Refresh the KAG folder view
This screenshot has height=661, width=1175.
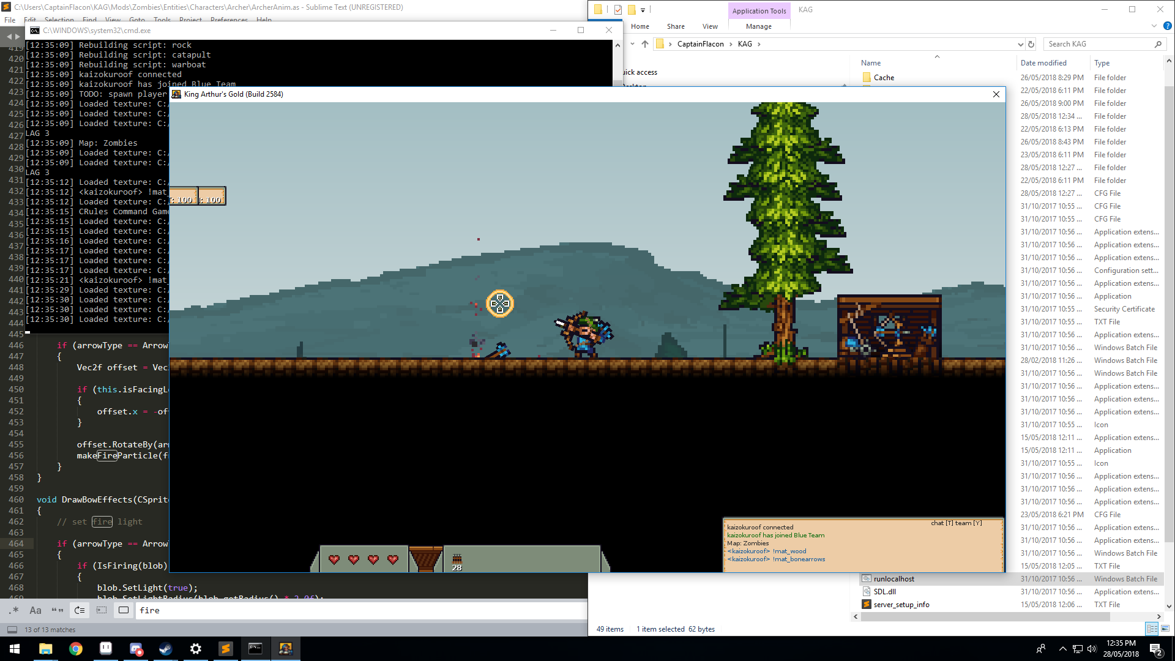coord(1031,44)
